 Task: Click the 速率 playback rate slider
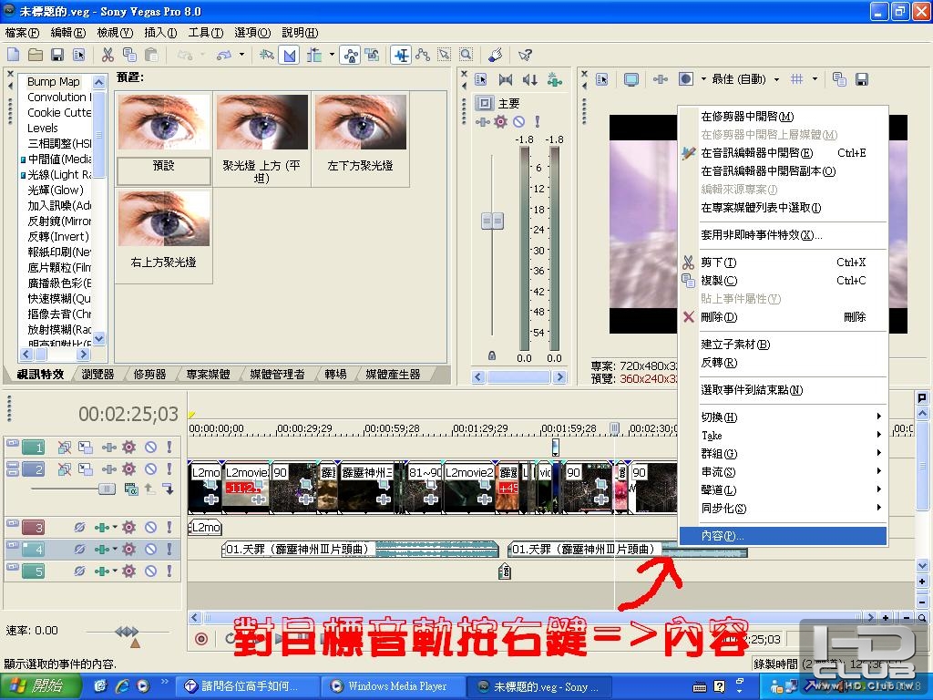(x=128, y=631)
